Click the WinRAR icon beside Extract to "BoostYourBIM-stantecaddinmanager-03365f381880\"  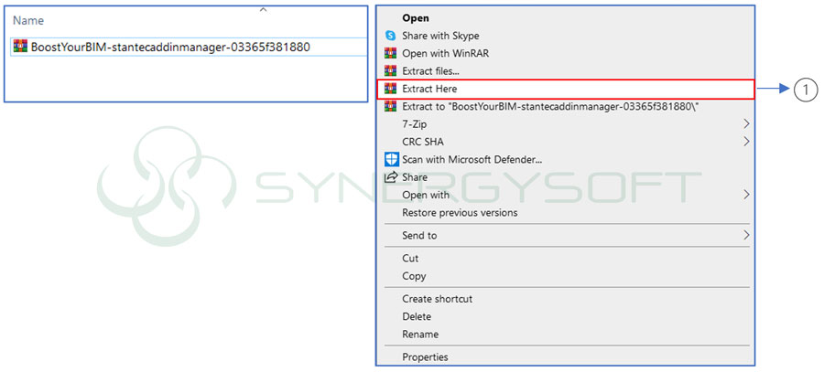click(x=390, y=106)
